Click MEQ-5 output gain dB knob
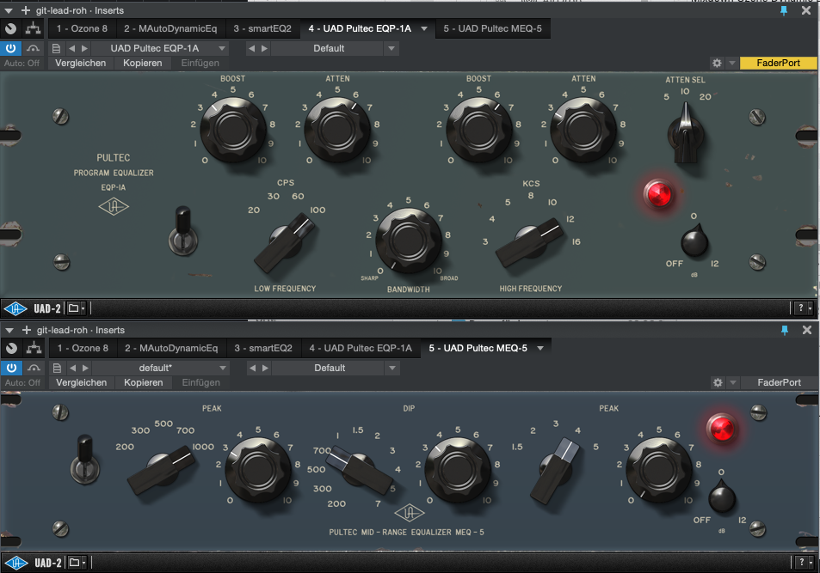The width and height of the screenshot is (820, 573). tap(722, 497)
